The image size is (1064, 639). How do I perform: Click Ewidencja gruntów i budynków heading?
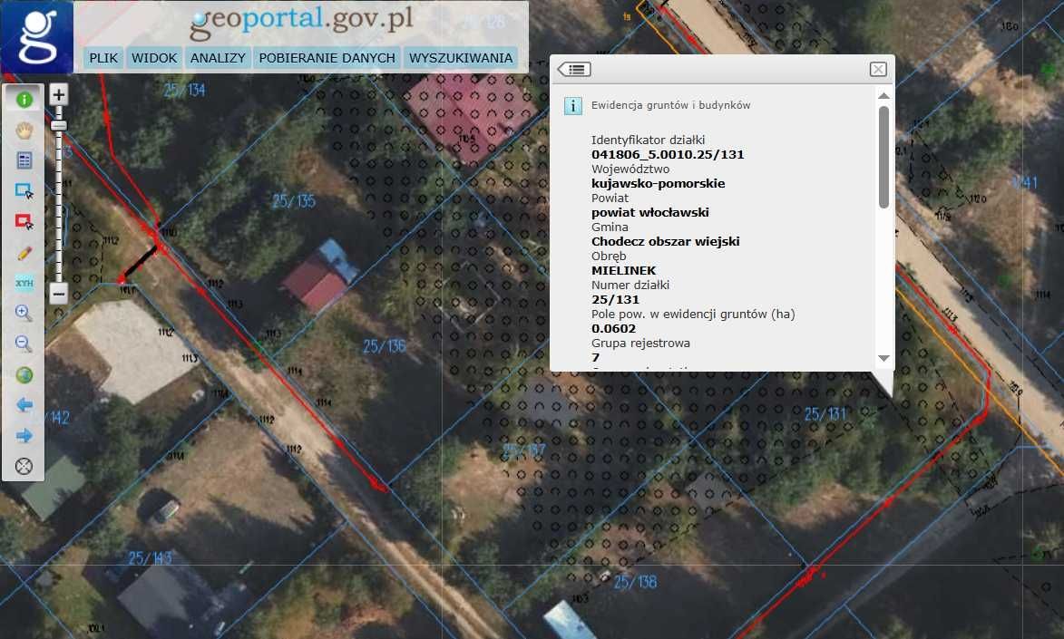[670, 105]
